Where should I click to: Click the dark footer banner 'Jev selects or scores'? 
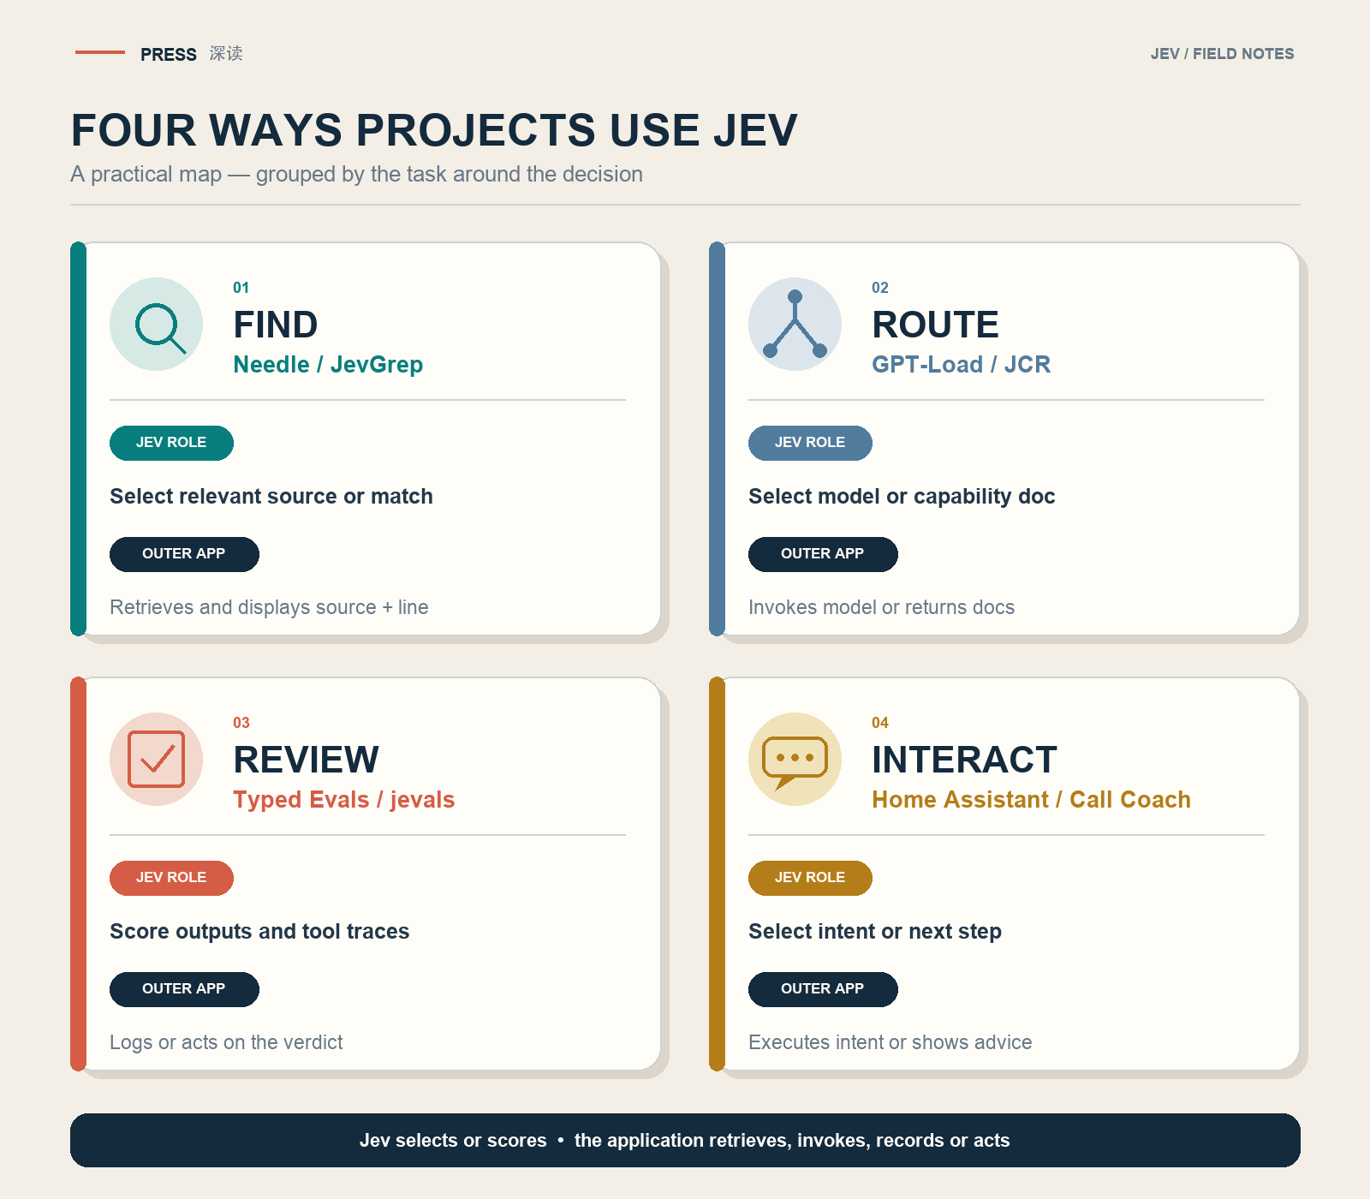point(685,1140)
